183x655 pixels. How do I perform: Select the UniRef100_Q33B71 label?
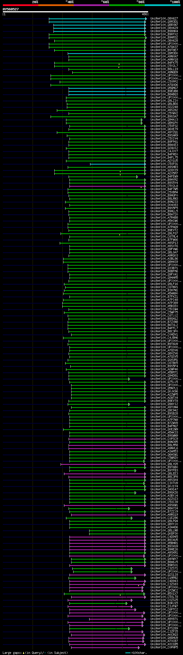point(164,268)
